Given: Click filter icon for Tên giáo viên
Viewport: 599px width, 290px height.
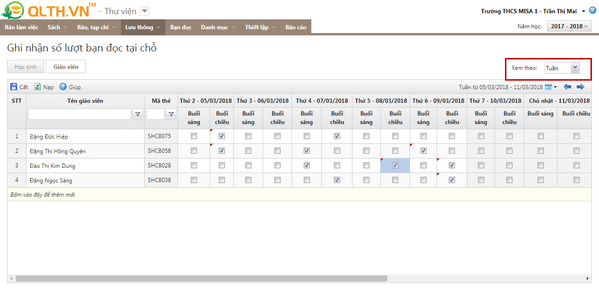Looking at the screenshot, I should (x=137, y=114).
